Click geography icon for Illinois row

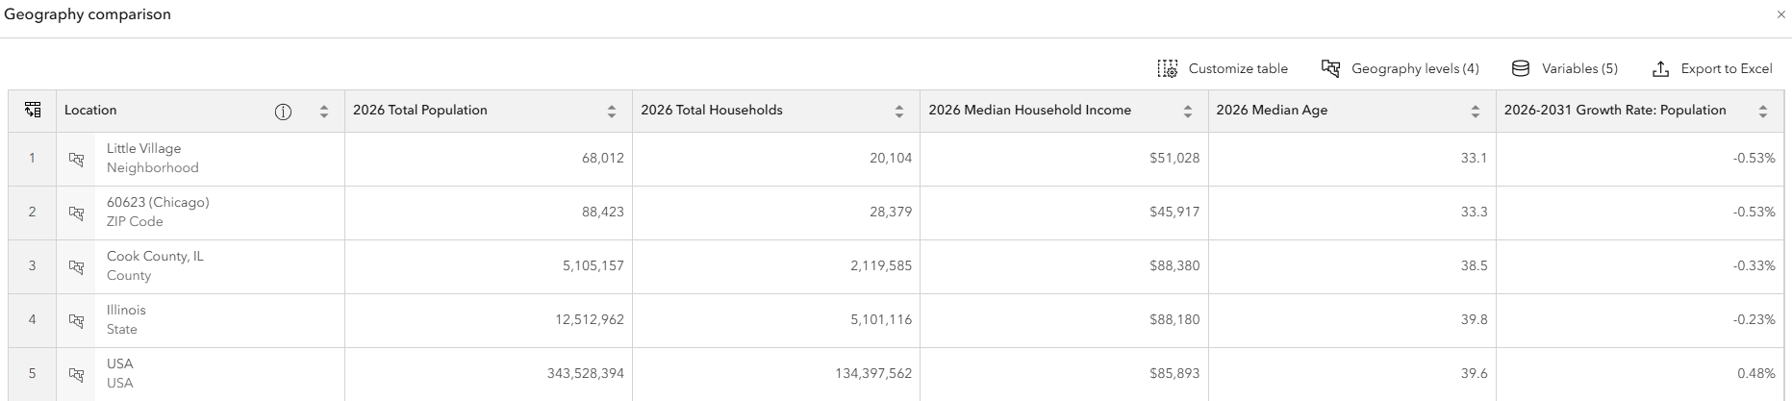77,320
